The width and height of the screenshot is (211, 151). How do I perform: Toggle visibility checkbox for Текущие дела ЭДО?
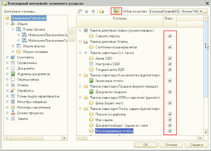(170, 69)
